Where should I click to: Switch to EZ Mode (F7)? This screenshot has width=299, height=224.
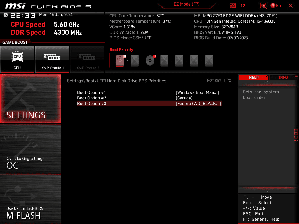tap(186, 4)
